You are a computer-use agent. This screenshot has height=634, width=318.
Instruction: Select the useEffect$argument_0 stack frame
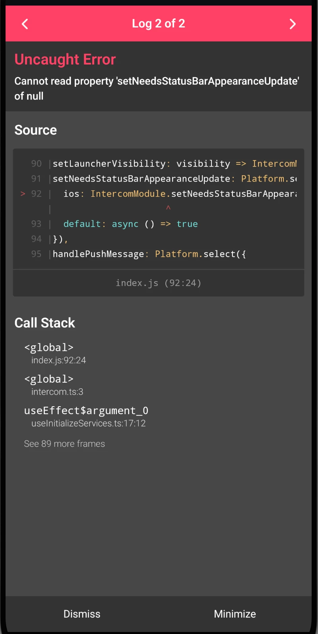[86, 416]
